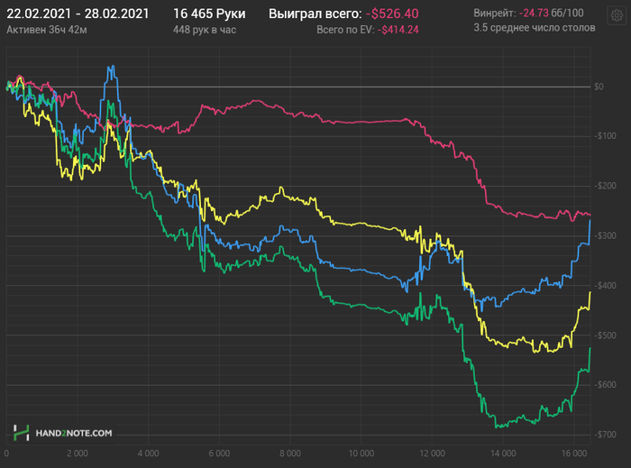This screenshot has height=468, width=631.
Task: Select the '16 465 Руки' hands count
Action: [209, 14]
